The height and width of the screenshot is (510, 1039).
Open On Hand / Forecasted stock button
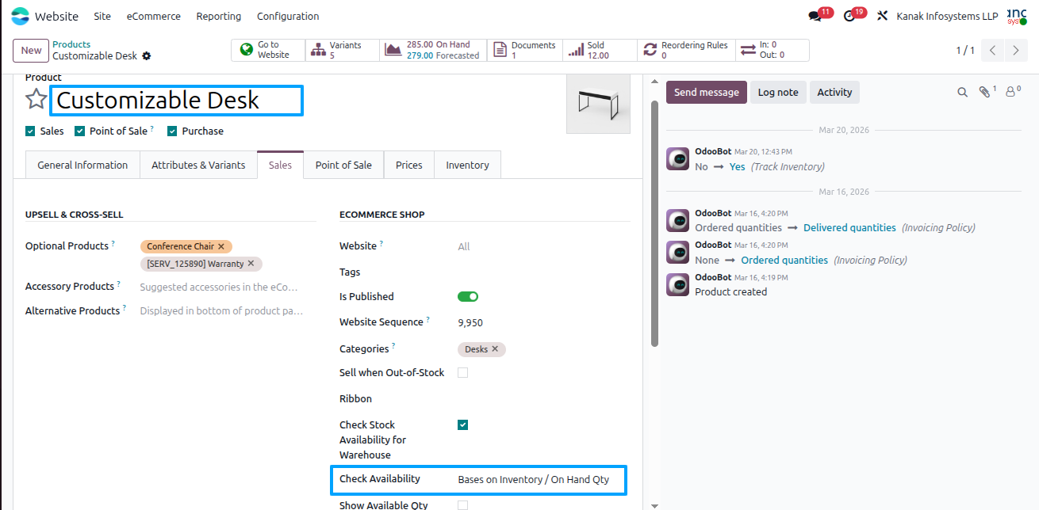pyautogui.click(x=433, y=51)
